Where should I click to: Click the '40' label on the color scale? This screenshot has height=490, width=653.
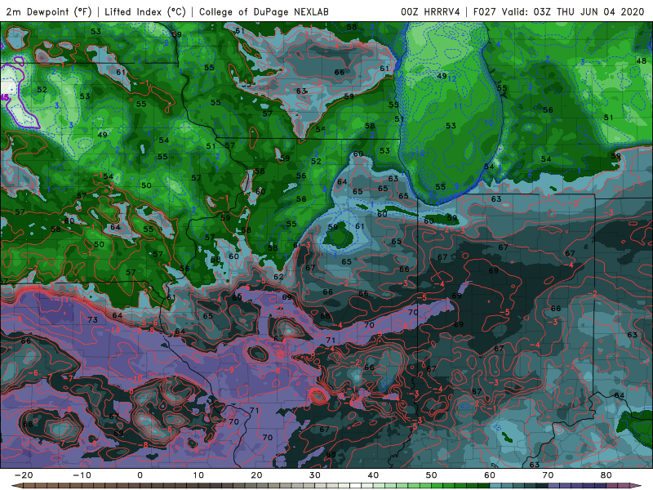(x=373, y=475)
